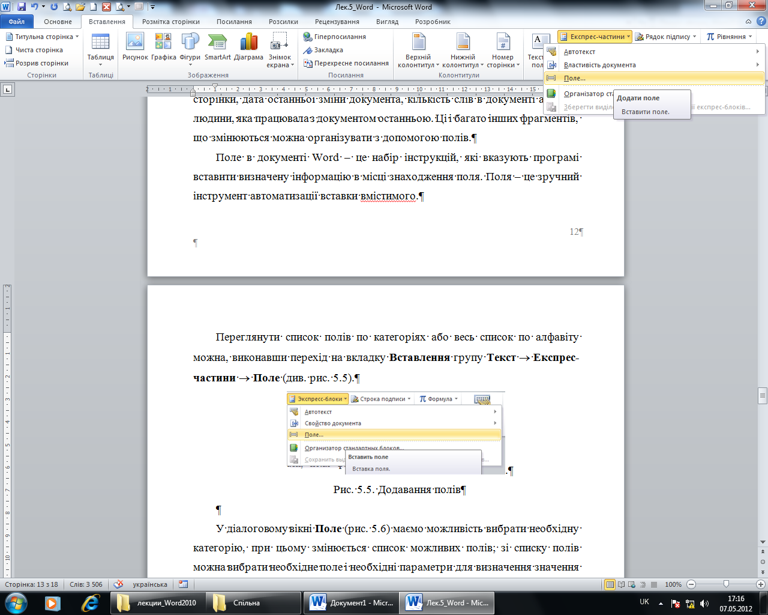Choose Поле... menu entry

tap(653, 78)
